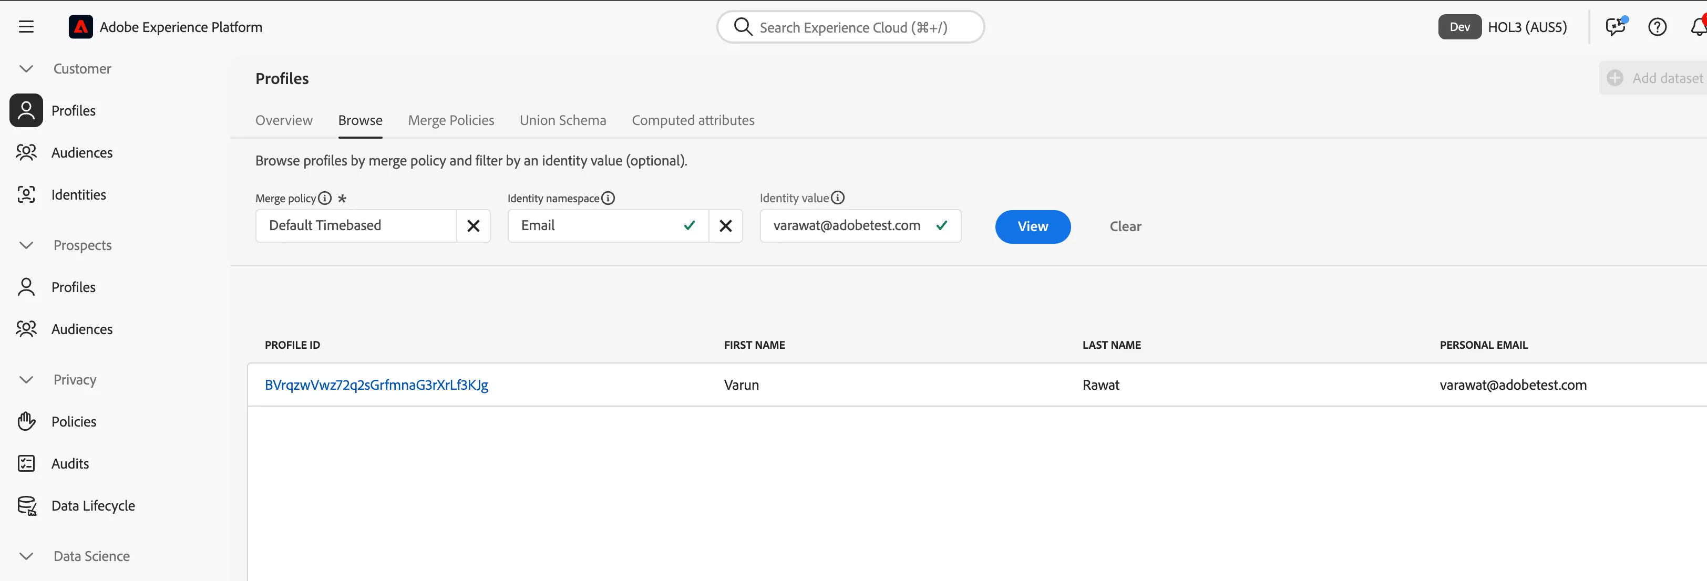Switch to Union Schema tab
This screenshot has height=581, width=1707.
(562, 121)
